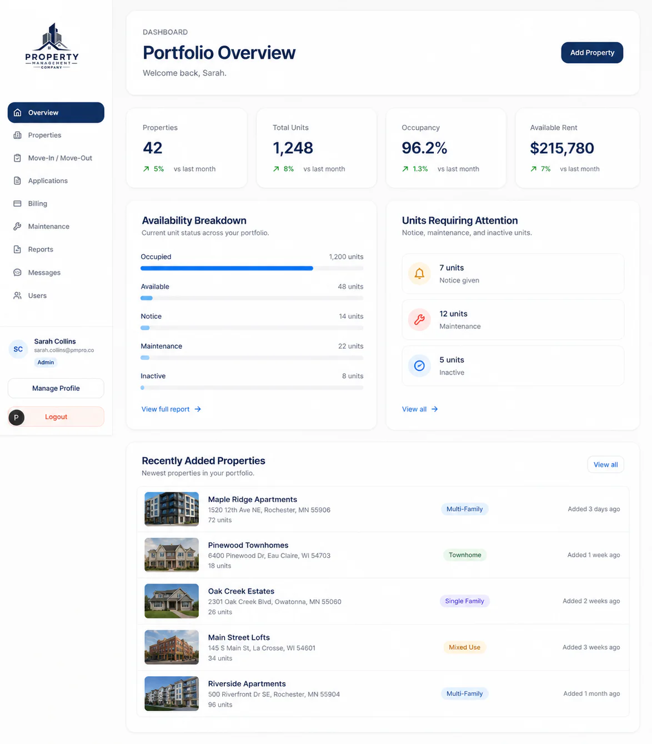Screen dimensions: 652x744
Task: Navigate to Billing
Action: 56,204
